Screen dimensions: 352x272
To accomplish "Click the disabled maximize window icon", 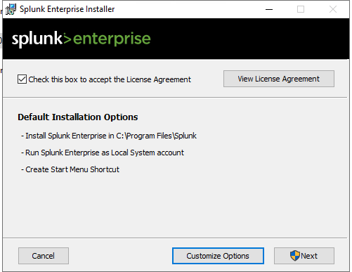I will (x=301, y=9).
